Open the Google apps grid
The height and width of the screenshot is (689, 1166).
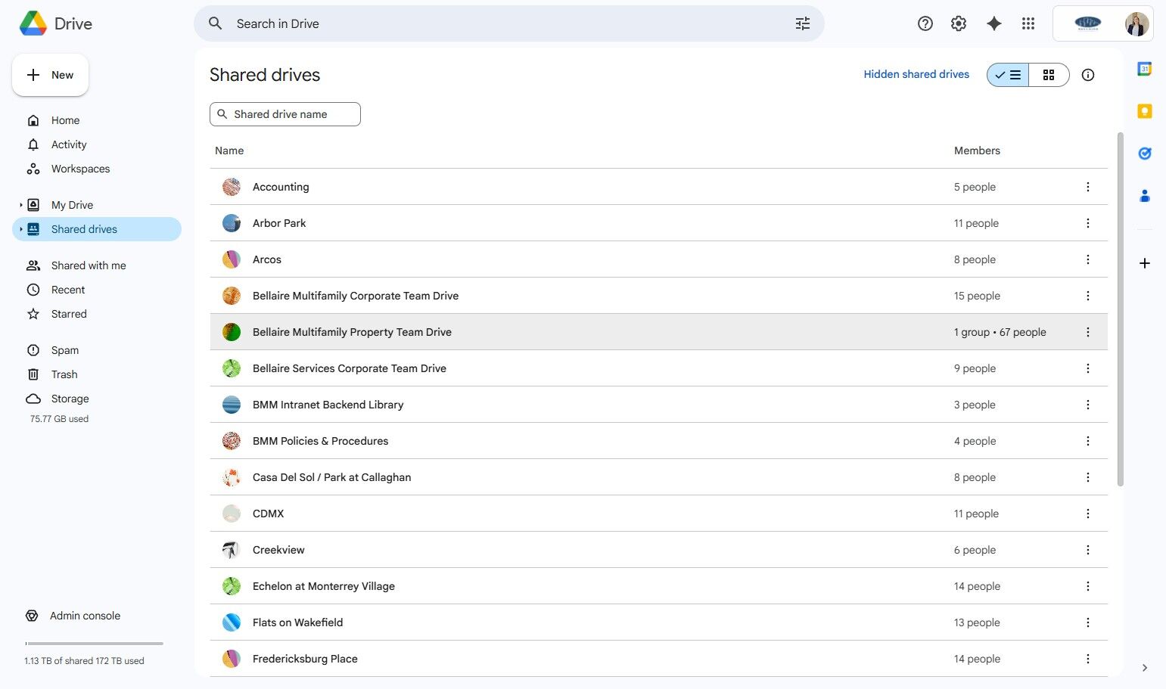1028,23
